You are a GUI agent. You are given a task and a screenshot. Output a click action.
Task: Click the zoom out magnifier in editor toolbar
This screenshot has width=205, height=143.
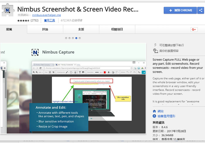pyautogui.click(x=37, y=72)
